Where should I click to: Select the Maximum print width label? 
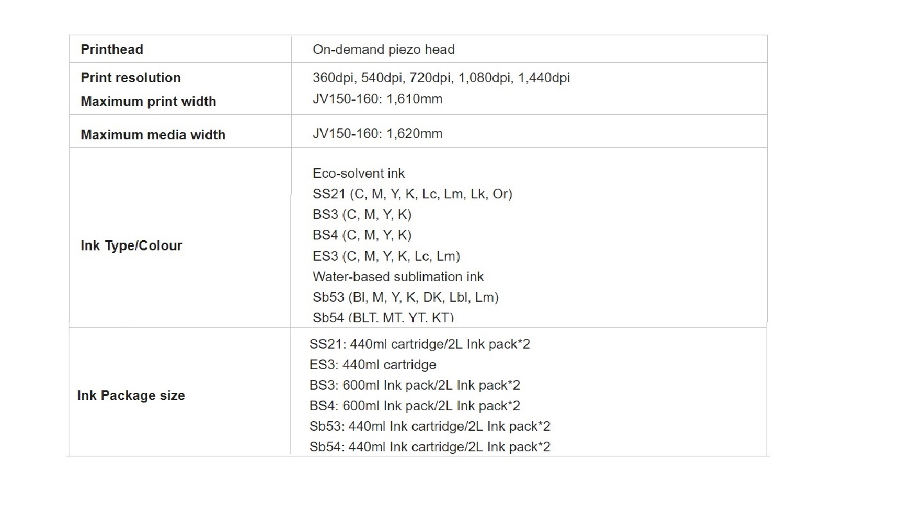[148, 101]
